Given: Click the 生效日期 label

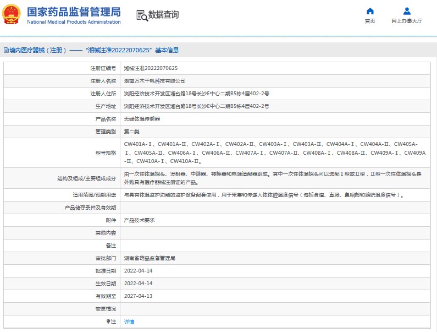Looking at the screenshot, I should tap(106, 284).
